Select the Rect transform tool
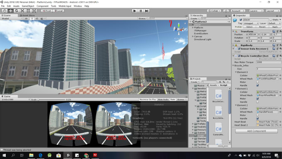 [29, 11]
